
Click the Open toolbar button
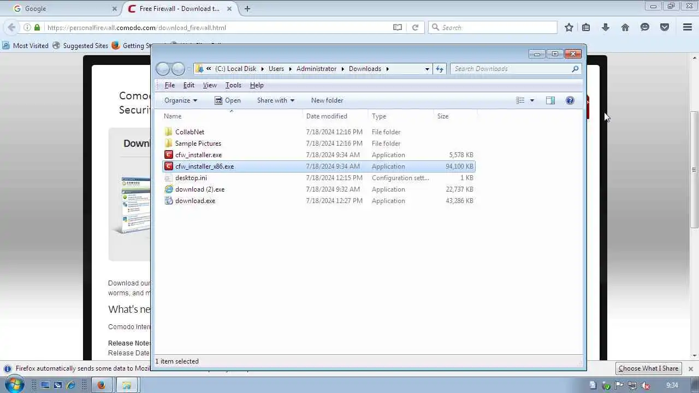227,100
